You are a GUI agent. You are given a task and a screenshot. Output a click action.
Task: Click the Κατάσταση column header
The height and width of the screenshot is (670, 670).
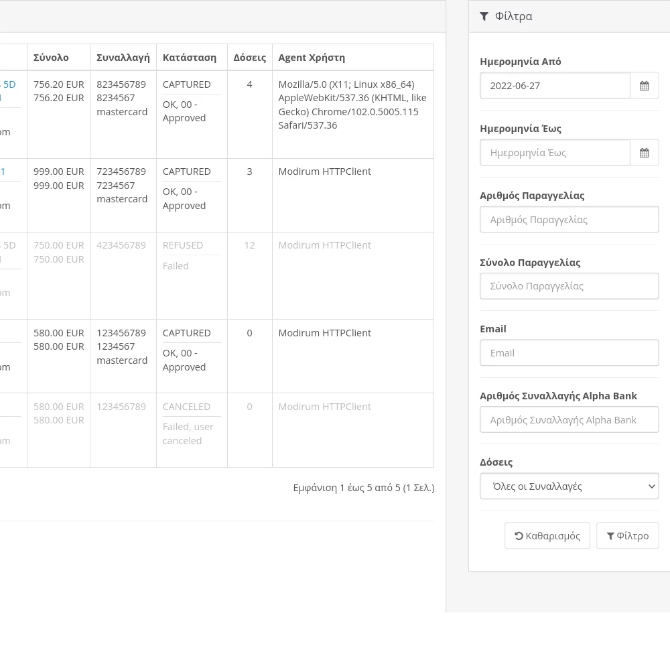point(190,58)
